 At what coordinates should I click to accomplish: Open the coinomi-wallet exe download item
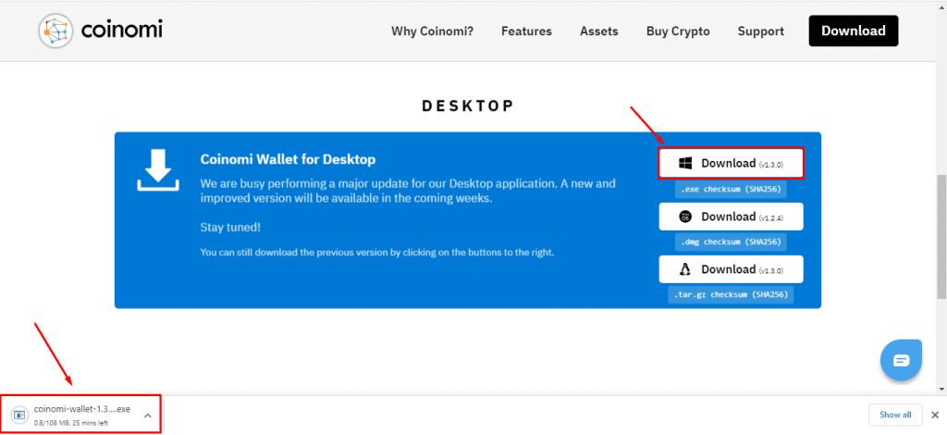coord(81,415)
